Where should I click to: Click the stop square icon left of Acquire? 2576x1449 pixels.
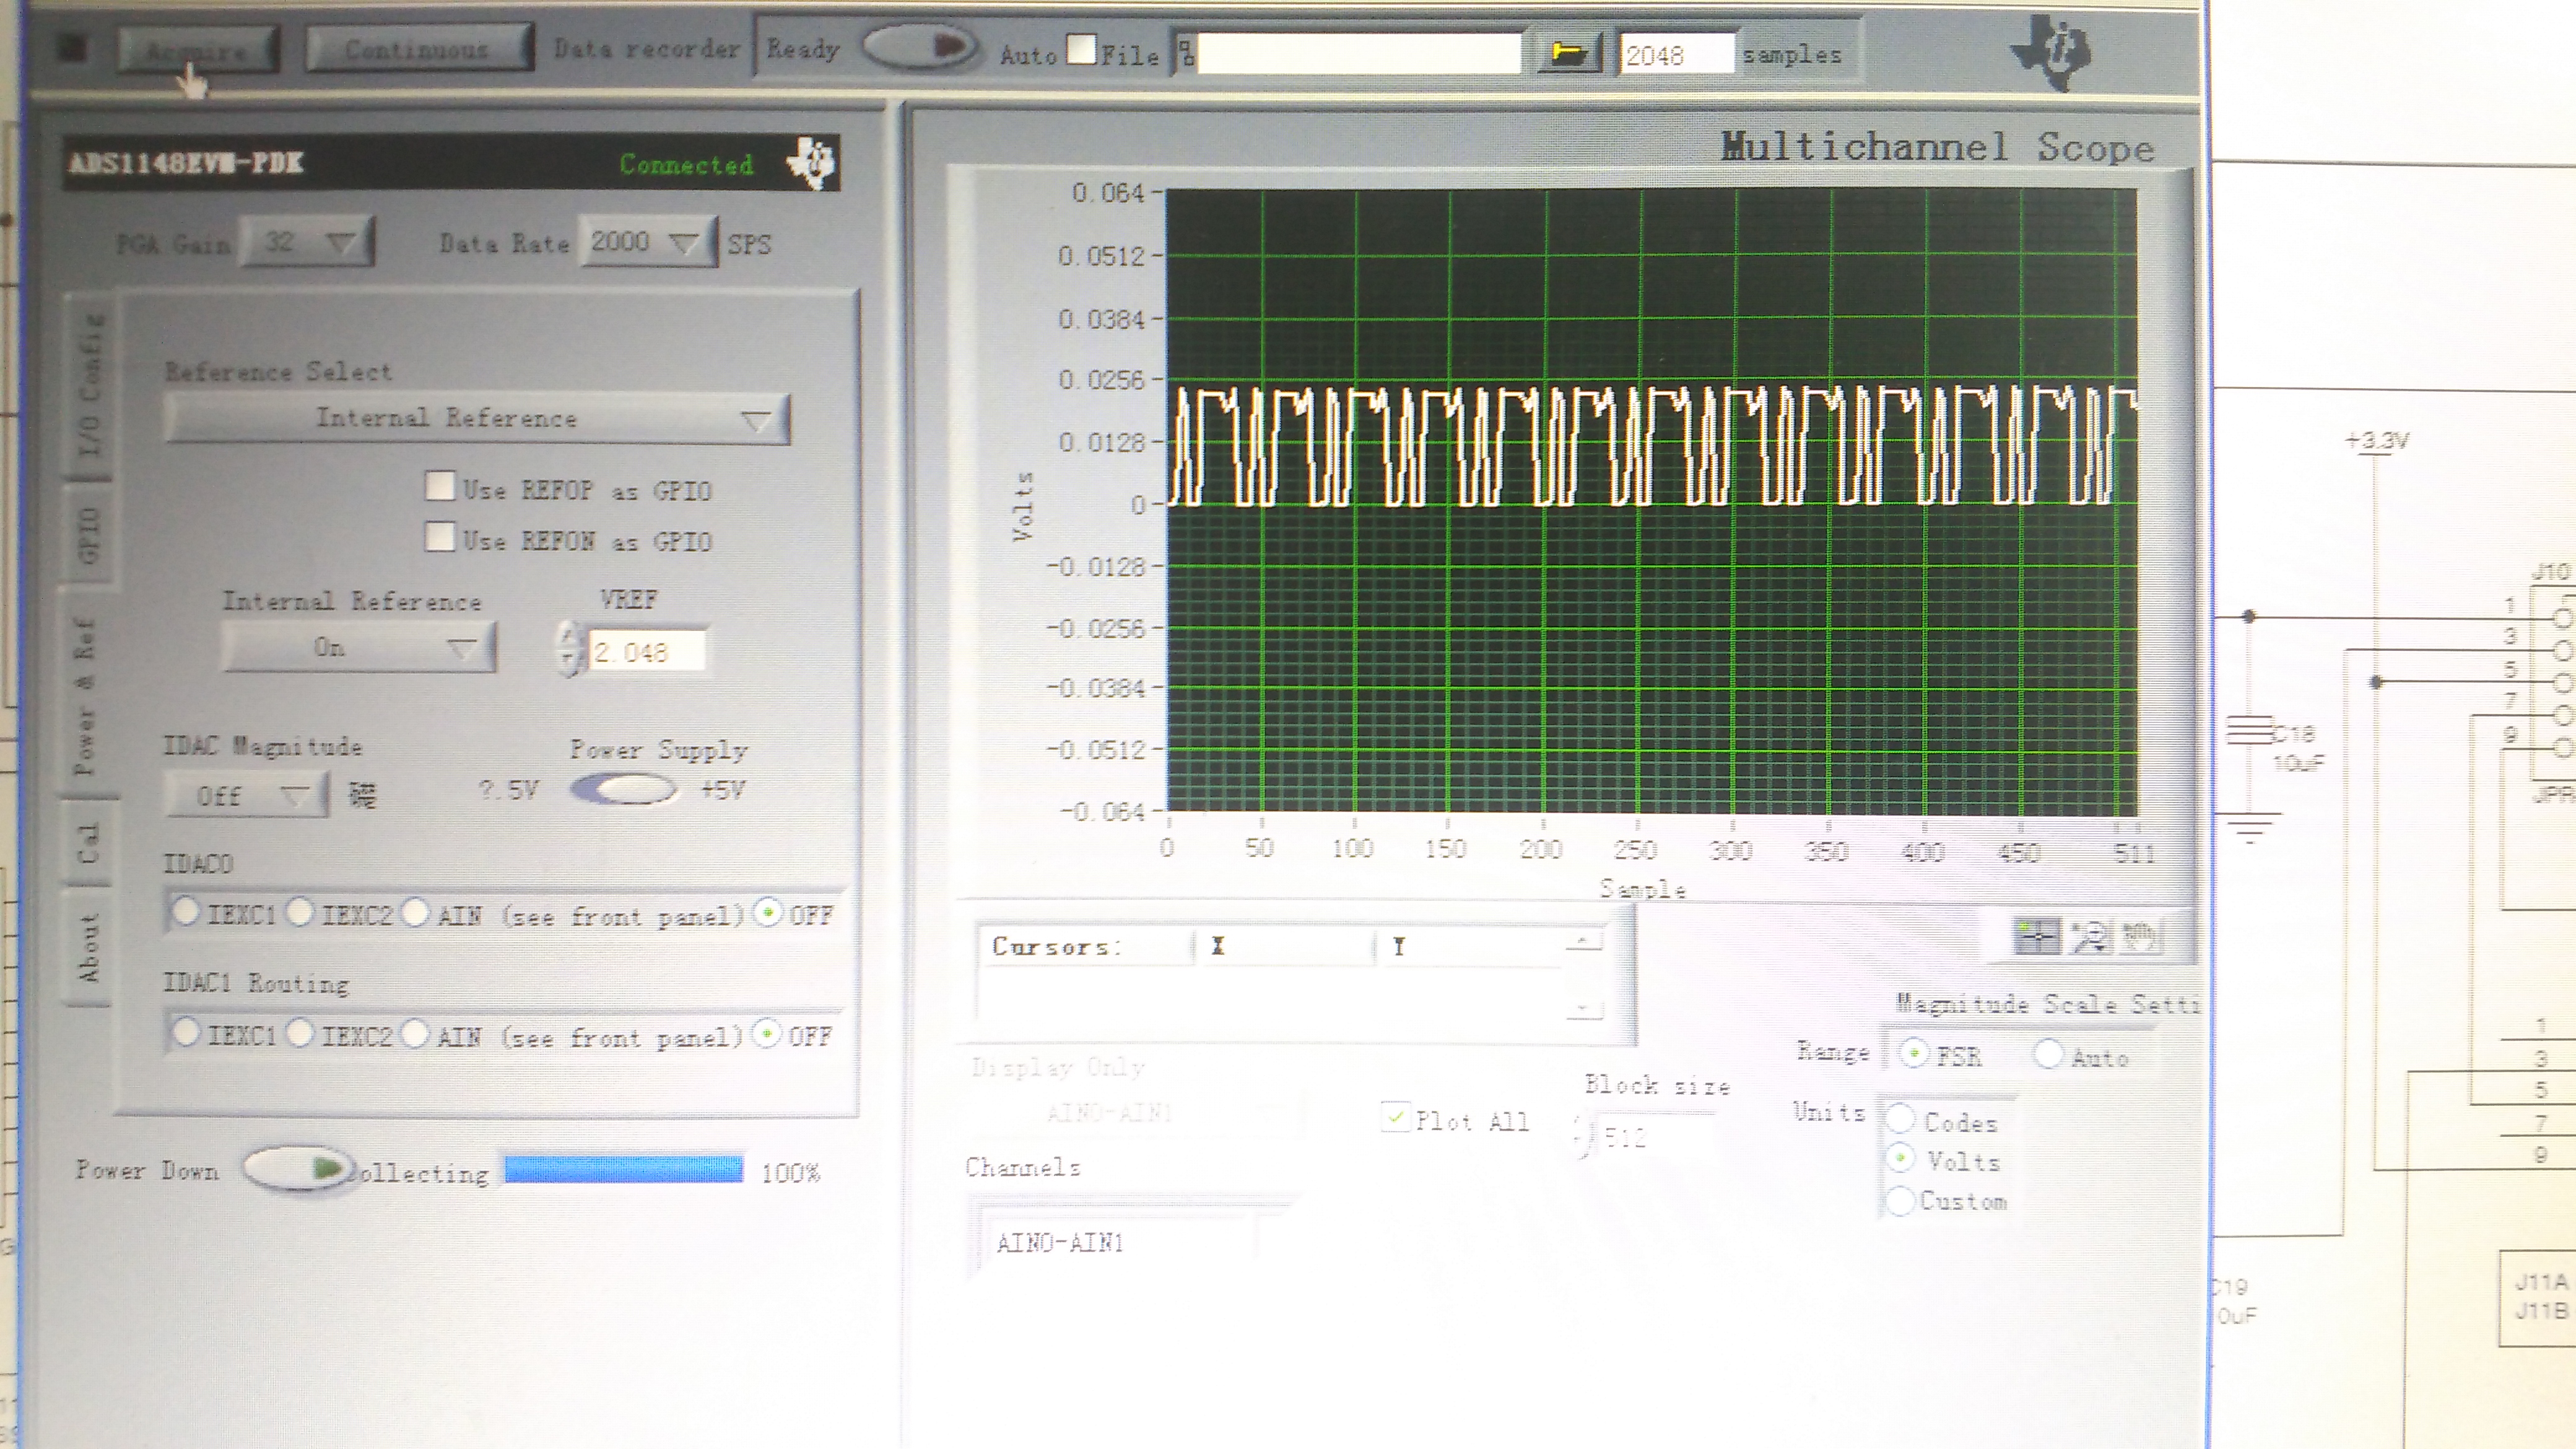(73, 47)
